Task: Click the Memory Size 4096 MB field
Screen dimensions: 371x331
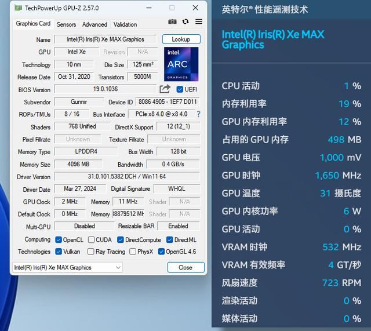Action: (78, 164)
